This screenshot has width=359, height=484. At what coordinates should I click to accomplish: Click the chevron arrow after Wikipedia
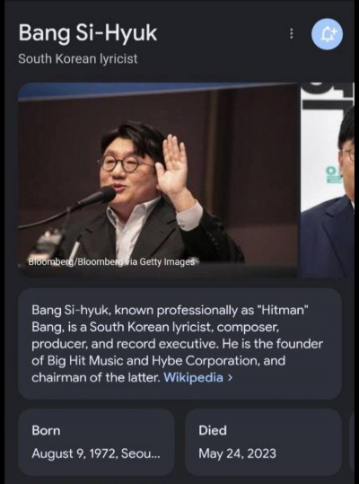pyautogui.click(x=230, y=377)
